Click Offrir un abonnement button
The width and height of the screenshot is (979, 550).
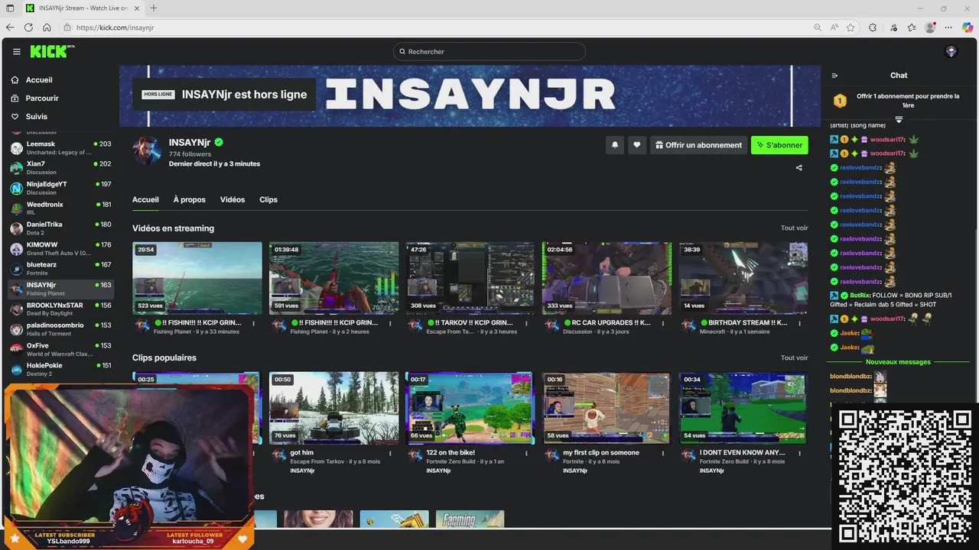(698, 145)
